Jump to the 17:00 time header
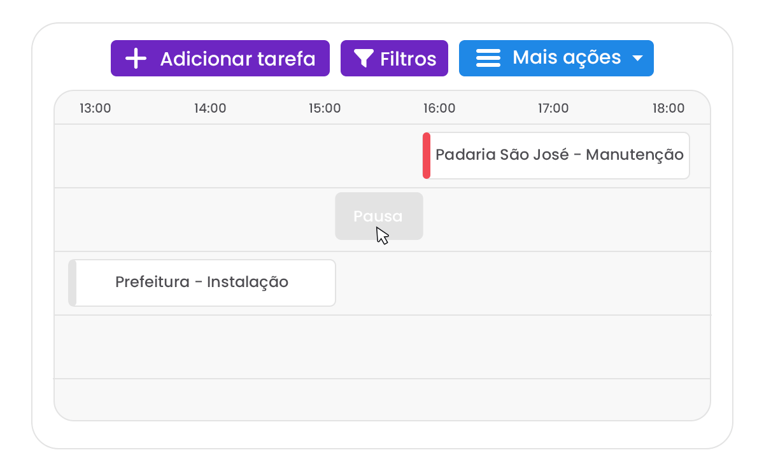 (553, 108)
